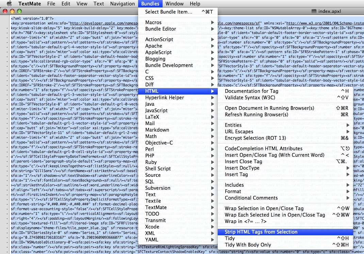The width and height of the screenshot is (364, 254).
Task: Open the TextMate application menu
Action: (30, 4)
